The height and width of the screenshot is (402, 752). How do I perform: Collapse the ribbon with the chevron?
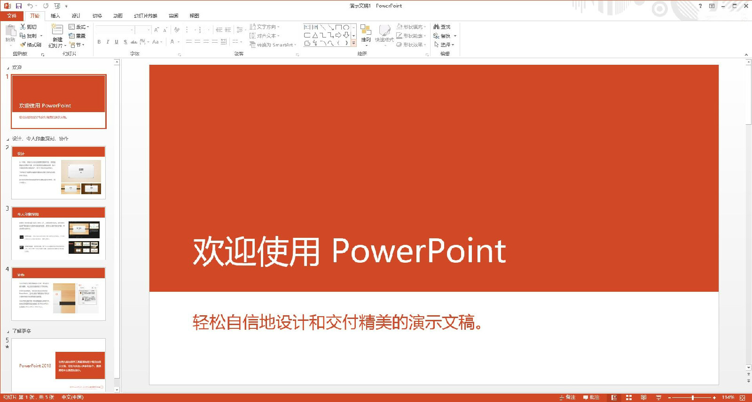coord(746,54)
